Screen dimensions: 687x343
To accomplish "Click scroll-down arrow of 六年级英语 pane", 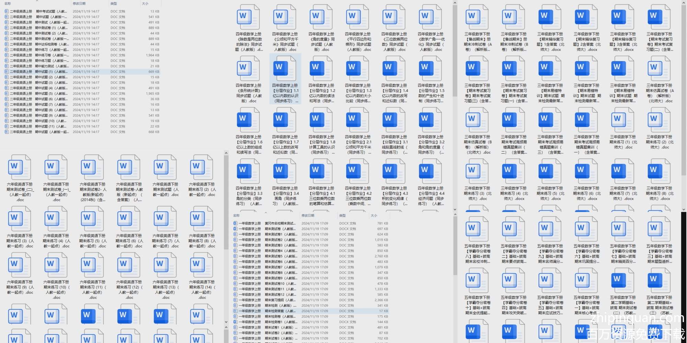I will pos(226,322).
